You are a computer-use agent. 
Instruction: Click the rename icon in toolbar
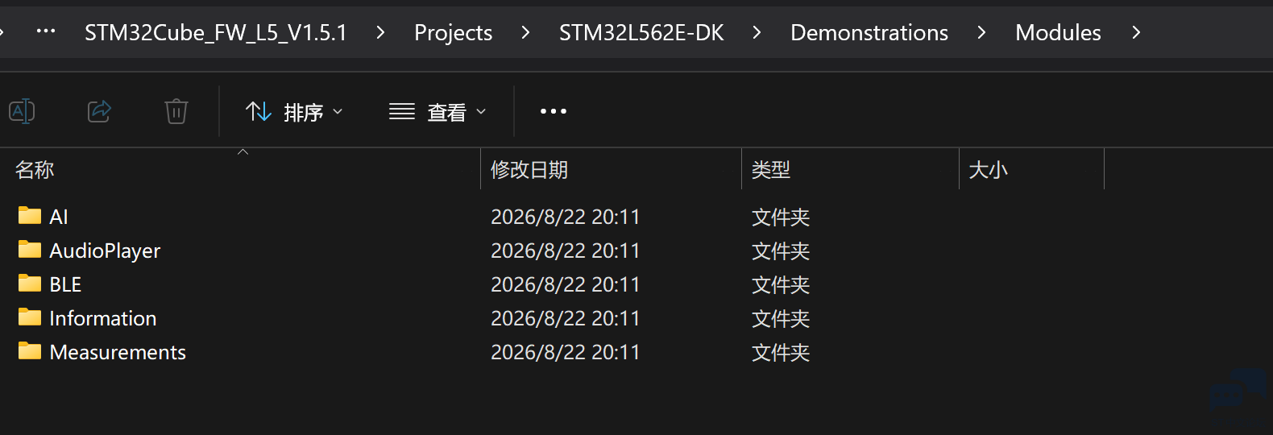[22, 111]
